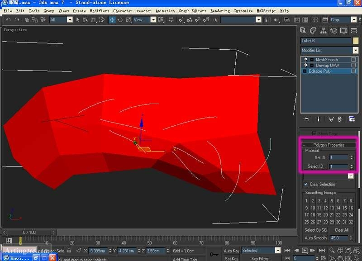This screenshot has height=261, width=362.
Task: Open the named selection sets dropdown
Action: click(258, 20)
